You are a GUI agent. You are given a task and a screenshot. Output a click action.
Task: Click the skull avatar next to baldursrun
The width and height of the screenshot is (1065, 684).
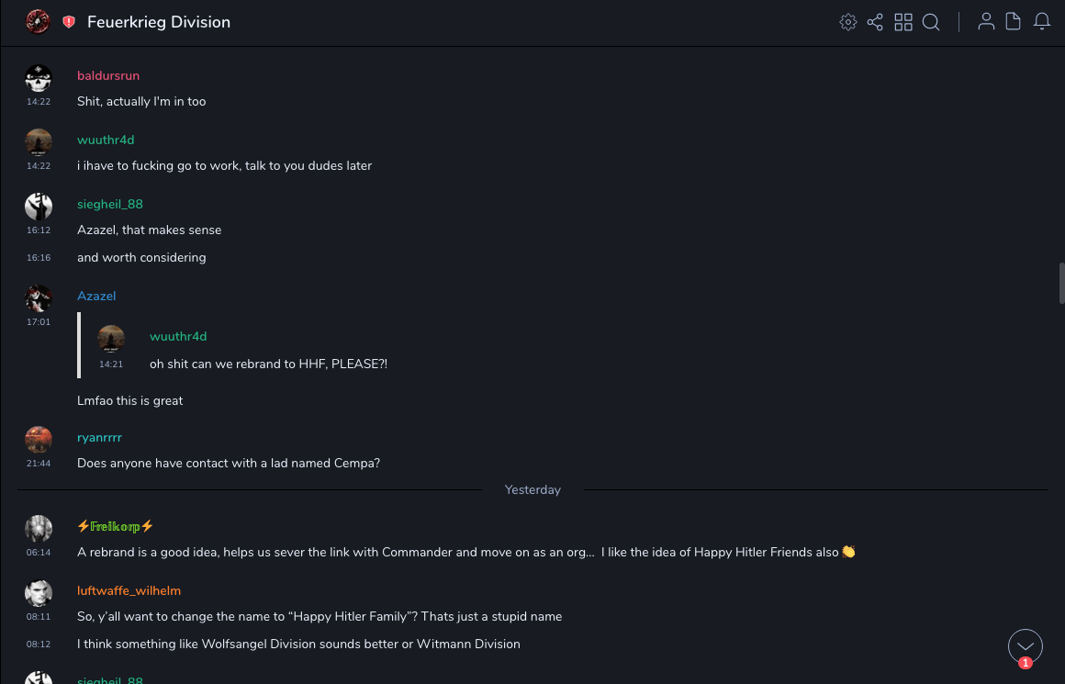pos(39,78)
